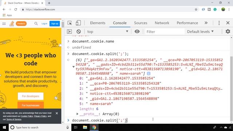The height and width of the screenshot is (131, 233).
Task: Expand the __proto__ Array(0) entry
Action: (77, 114)
